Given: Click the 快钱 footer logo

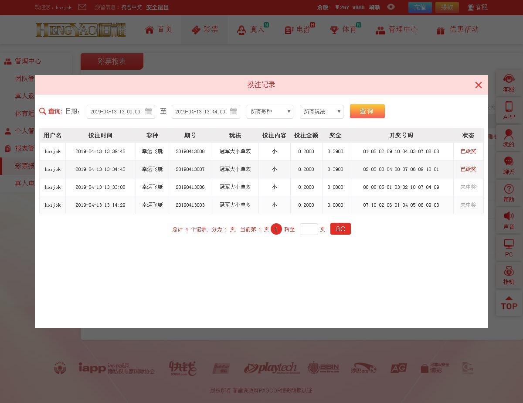Looking at the screenshot, I should coord(183,368).
